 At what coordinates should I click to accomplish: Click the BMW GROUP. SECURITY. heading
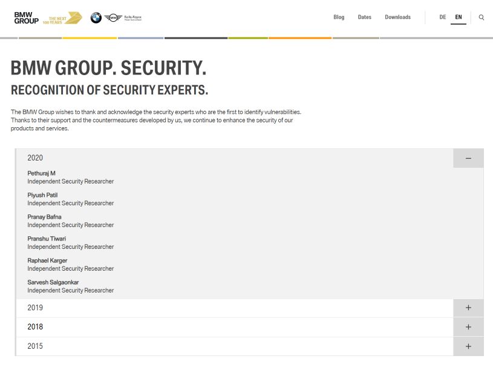tap(108, 68)
